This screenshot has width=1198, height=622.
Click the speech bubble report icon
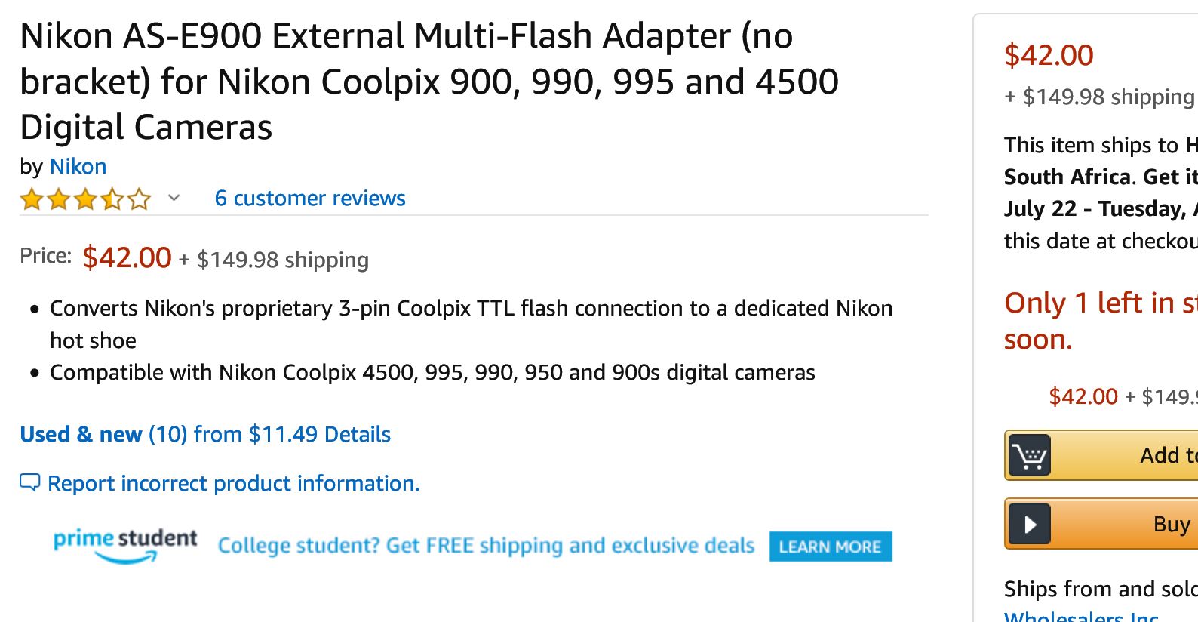point(29,482)
